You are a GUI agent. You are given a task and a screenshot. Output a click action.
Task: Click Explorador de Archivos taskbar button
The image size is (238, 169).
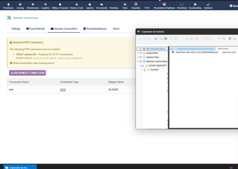coord(20,167)
